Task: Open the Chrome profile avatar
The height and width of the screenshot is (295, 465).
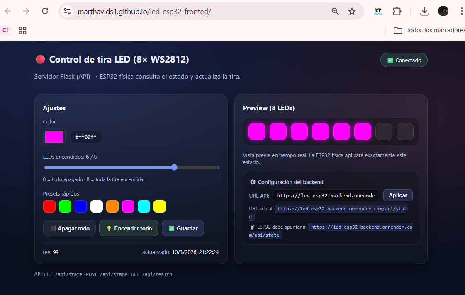Action: [443, 11]
